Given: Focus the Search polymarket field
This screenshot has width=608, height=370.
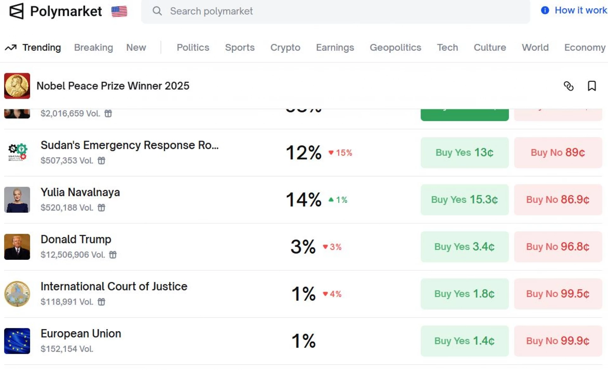Looking at the screenshot, I should [x=336, y=11].
